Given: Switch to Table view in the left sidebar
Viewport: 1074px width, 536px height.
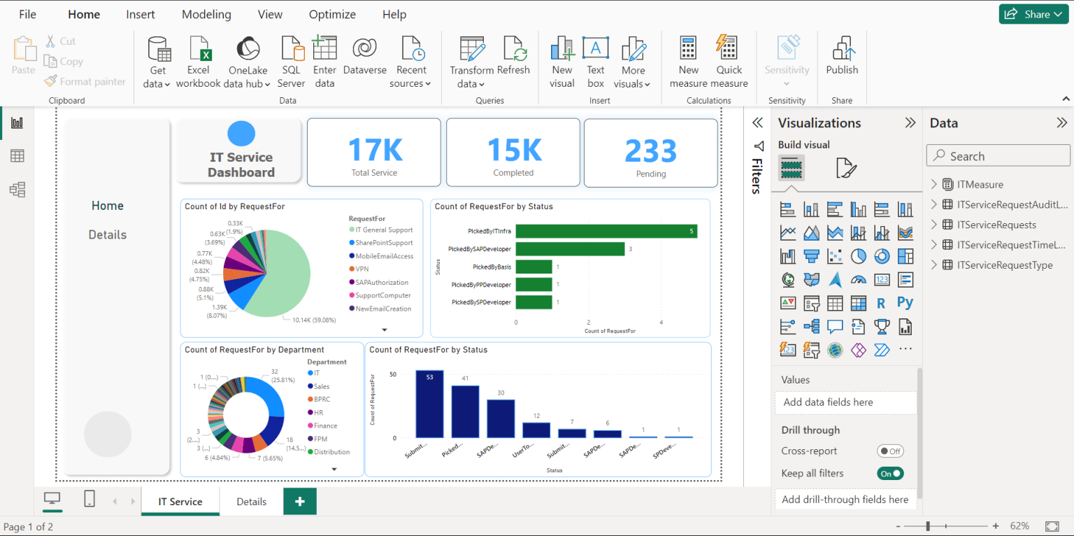Looking at the screenshot, I should 17,155.
